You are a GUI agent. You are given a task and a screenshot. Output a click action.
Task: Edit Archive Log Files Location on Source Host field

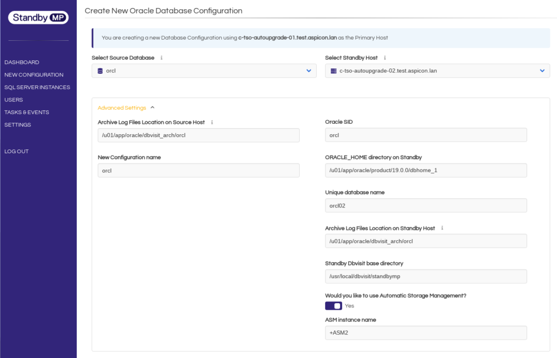(199, 135)
